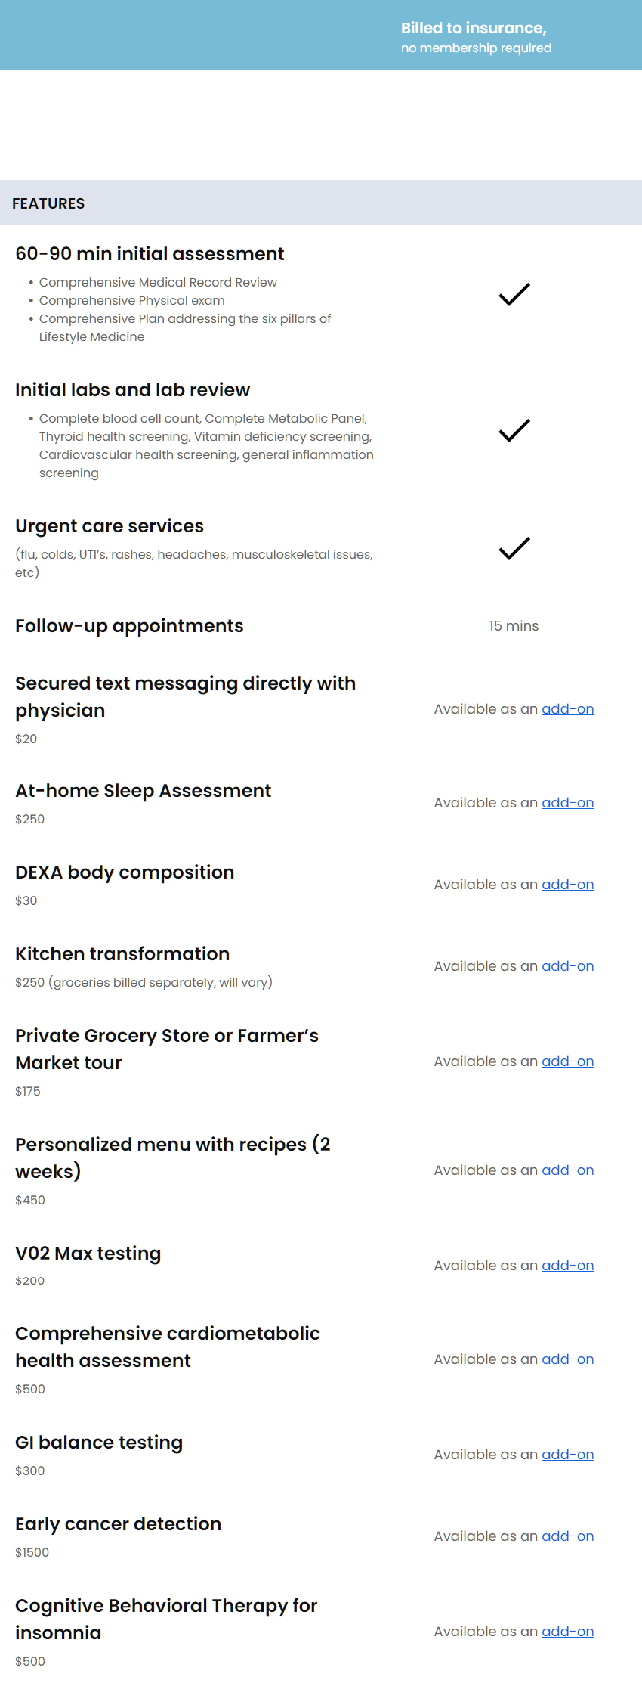Open Cognitive Behavioral Therapy for insomnia add-on
This screenshot has height=1686, width=642.
click(568, 1632)
